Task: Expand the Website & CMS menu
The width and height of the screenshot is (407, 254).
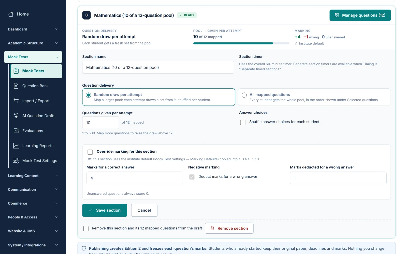Action: tap(33, 231)
